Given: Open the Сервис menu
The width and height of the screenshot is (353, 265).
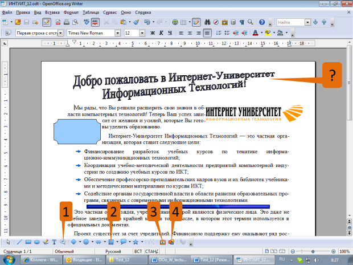Looking at the screenshot, I should coord(110,13).
